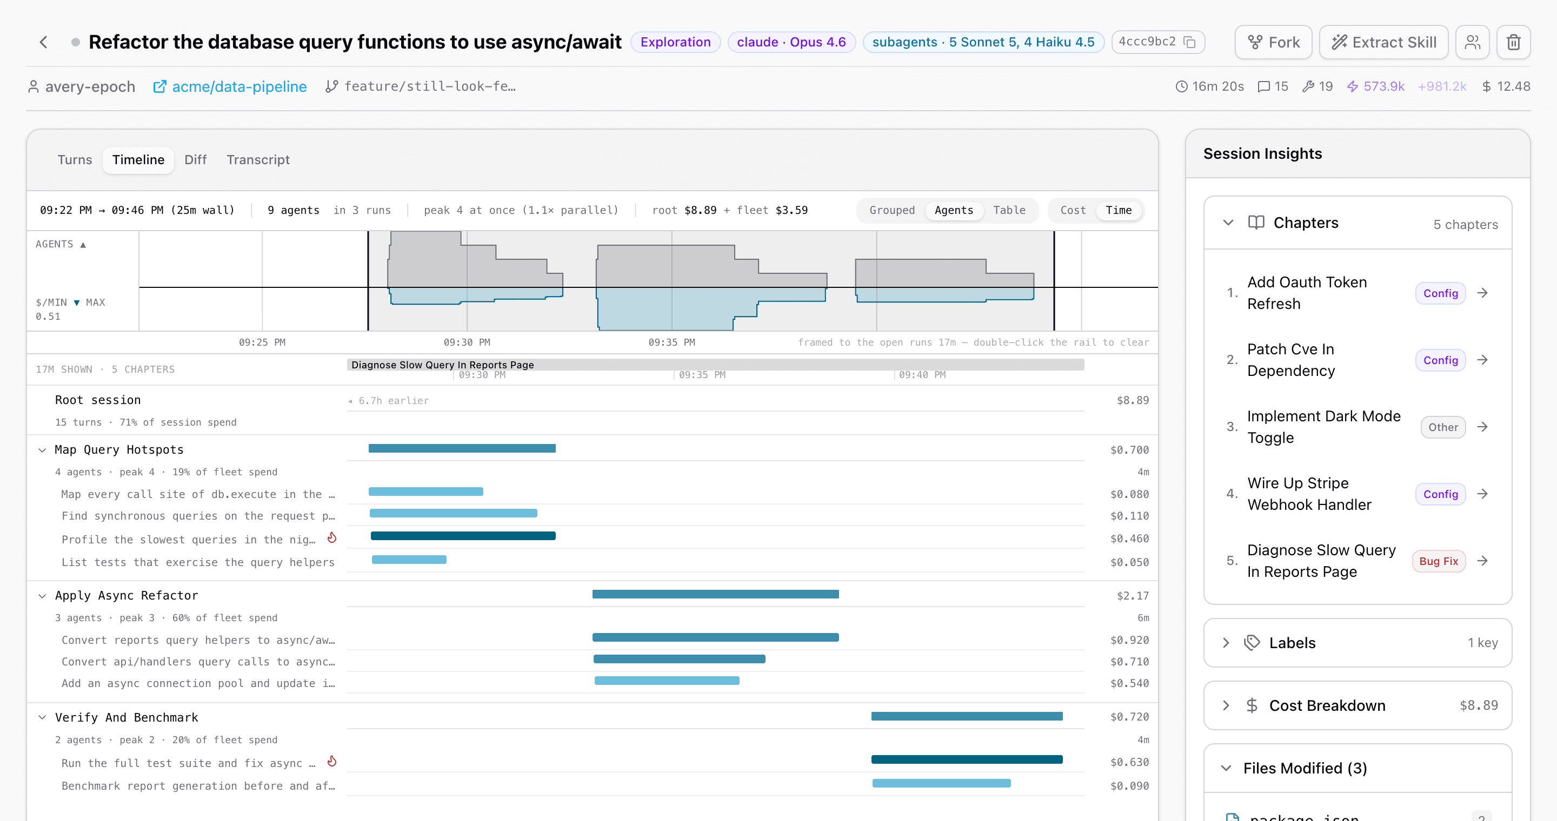
Task: Click the Apply Async Refactor summary bar
Action: click(715, 595)
